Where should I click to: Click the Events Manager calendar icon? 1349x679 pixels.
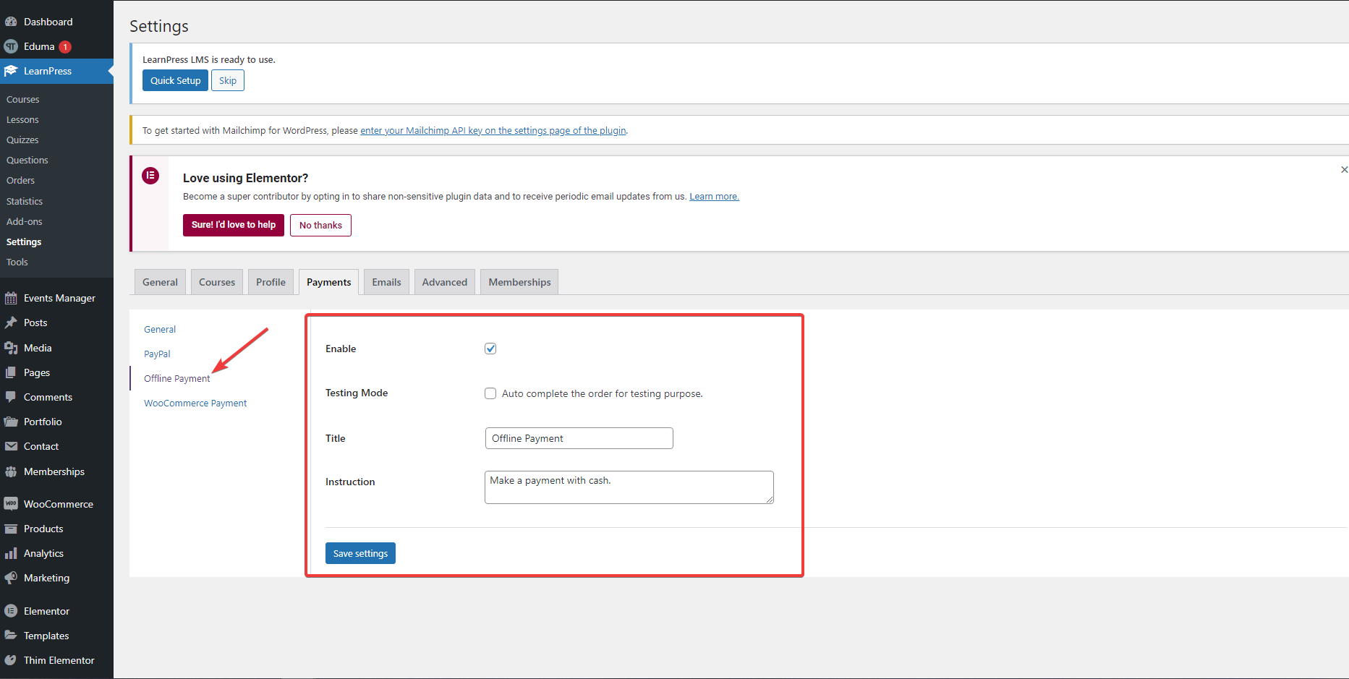click(x=11, y=298)
